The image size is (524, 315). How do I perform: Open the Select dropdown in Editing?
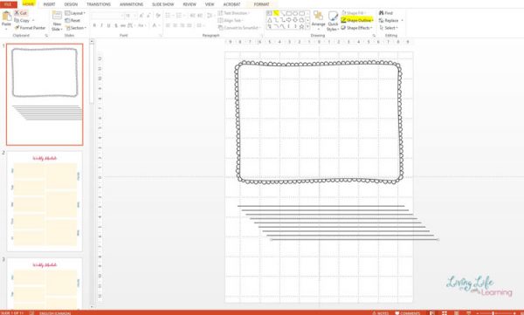tap(389, 28)
